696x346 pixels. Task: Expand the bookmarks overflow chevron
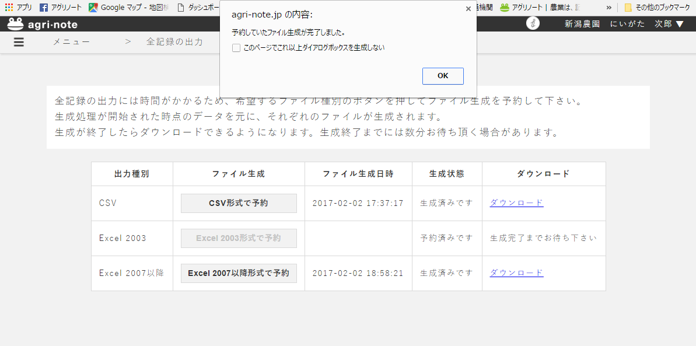pos(608,8)
